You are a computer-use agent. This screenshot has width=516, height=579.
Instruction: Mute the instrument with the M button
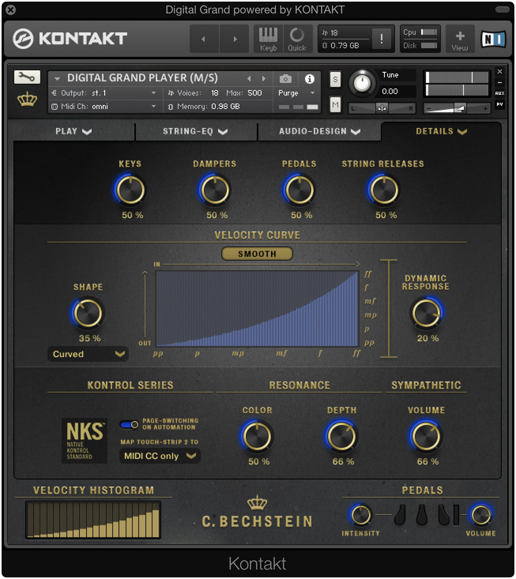coord(335,105)
